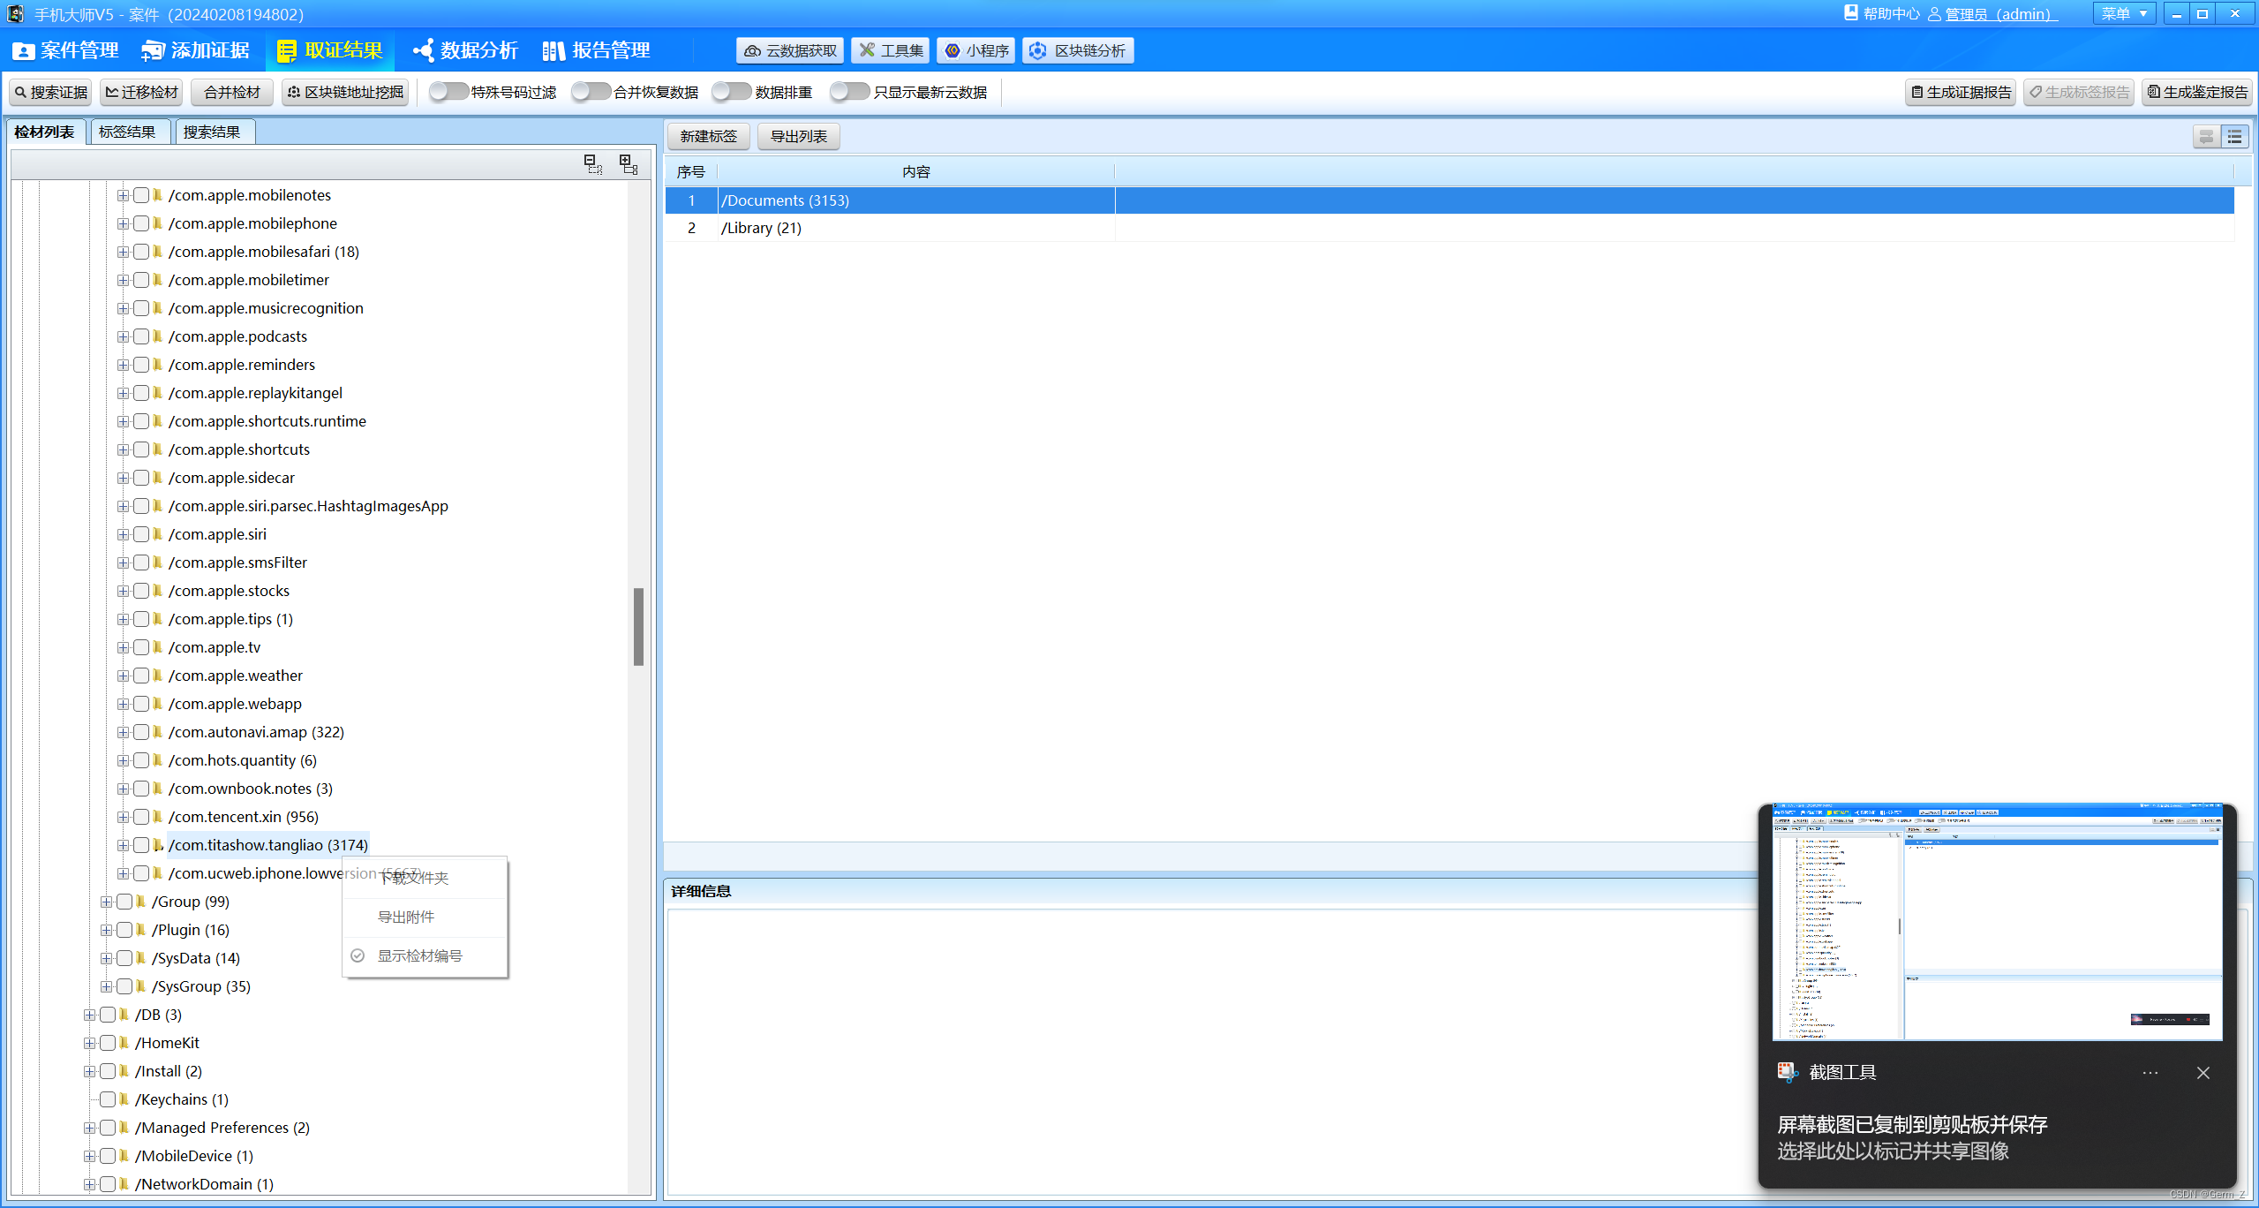Click the collapse-all tree icon
The width and height of the screenshot is (2259, 1208).
tap(593, 164)
